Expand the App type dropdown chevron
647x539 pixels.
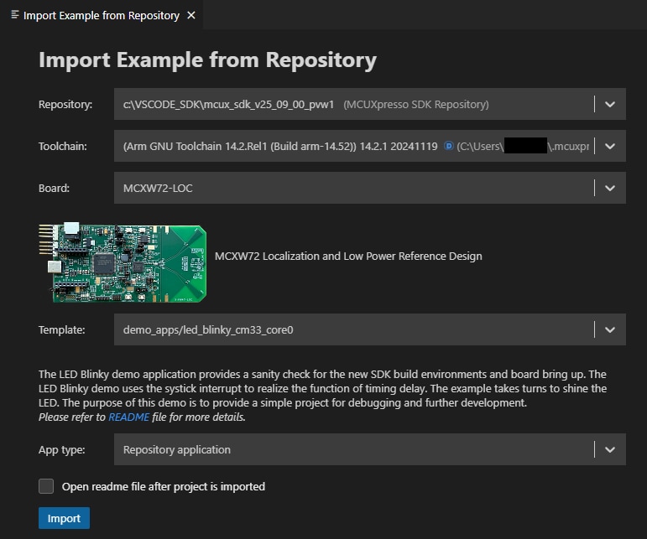tap(610, 449)
